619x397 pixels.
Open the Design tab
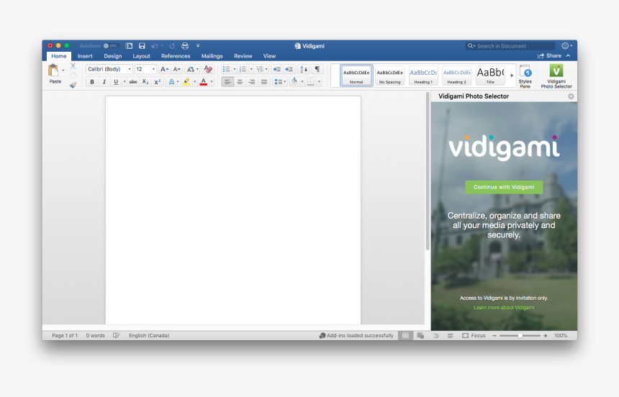coord(113,56)
